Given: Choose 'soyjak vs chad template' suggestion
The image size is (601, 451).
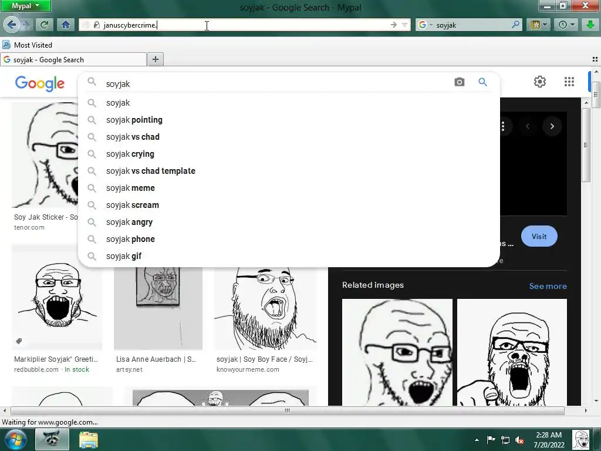Looking at the screenshot, I should [289, 171].
